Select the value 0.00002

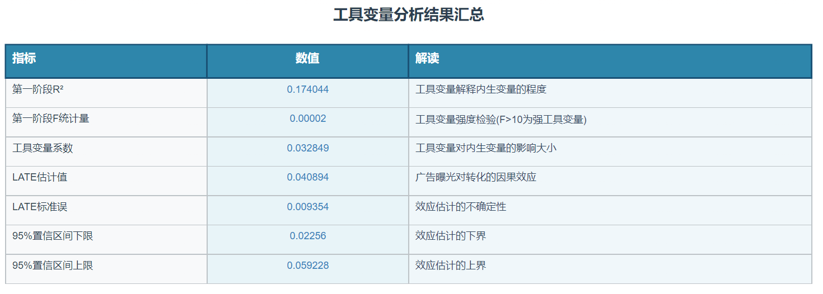coord(307,118)
